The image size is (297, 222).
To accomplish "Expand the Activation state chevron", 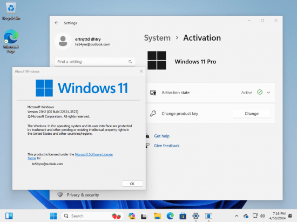I will coord(268,93).
